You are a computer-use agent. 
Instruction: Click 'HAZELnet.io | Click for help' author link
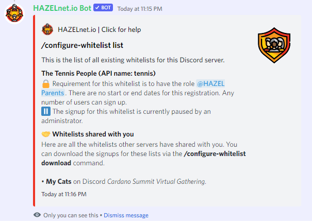(100, 29)
